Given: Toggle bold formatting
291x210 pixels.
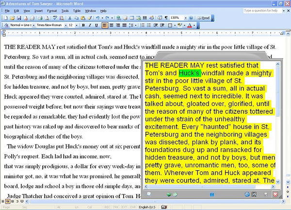Looking at the screenshot, I should (x=83, y=25).
